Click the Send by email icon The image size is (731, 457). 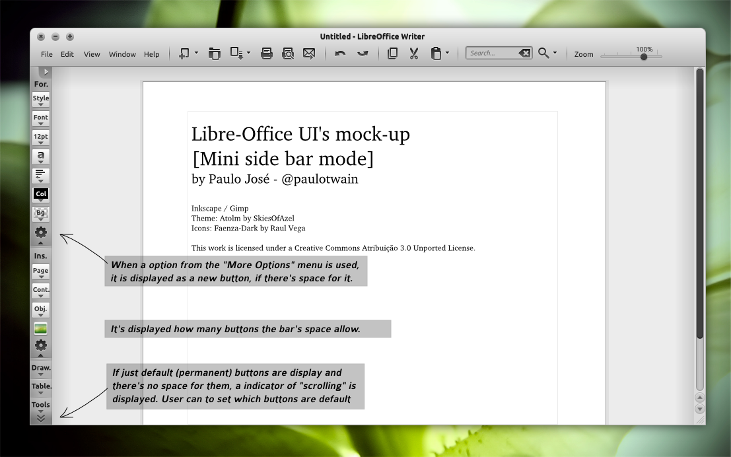pyautogui.click(x=309, y=53)
